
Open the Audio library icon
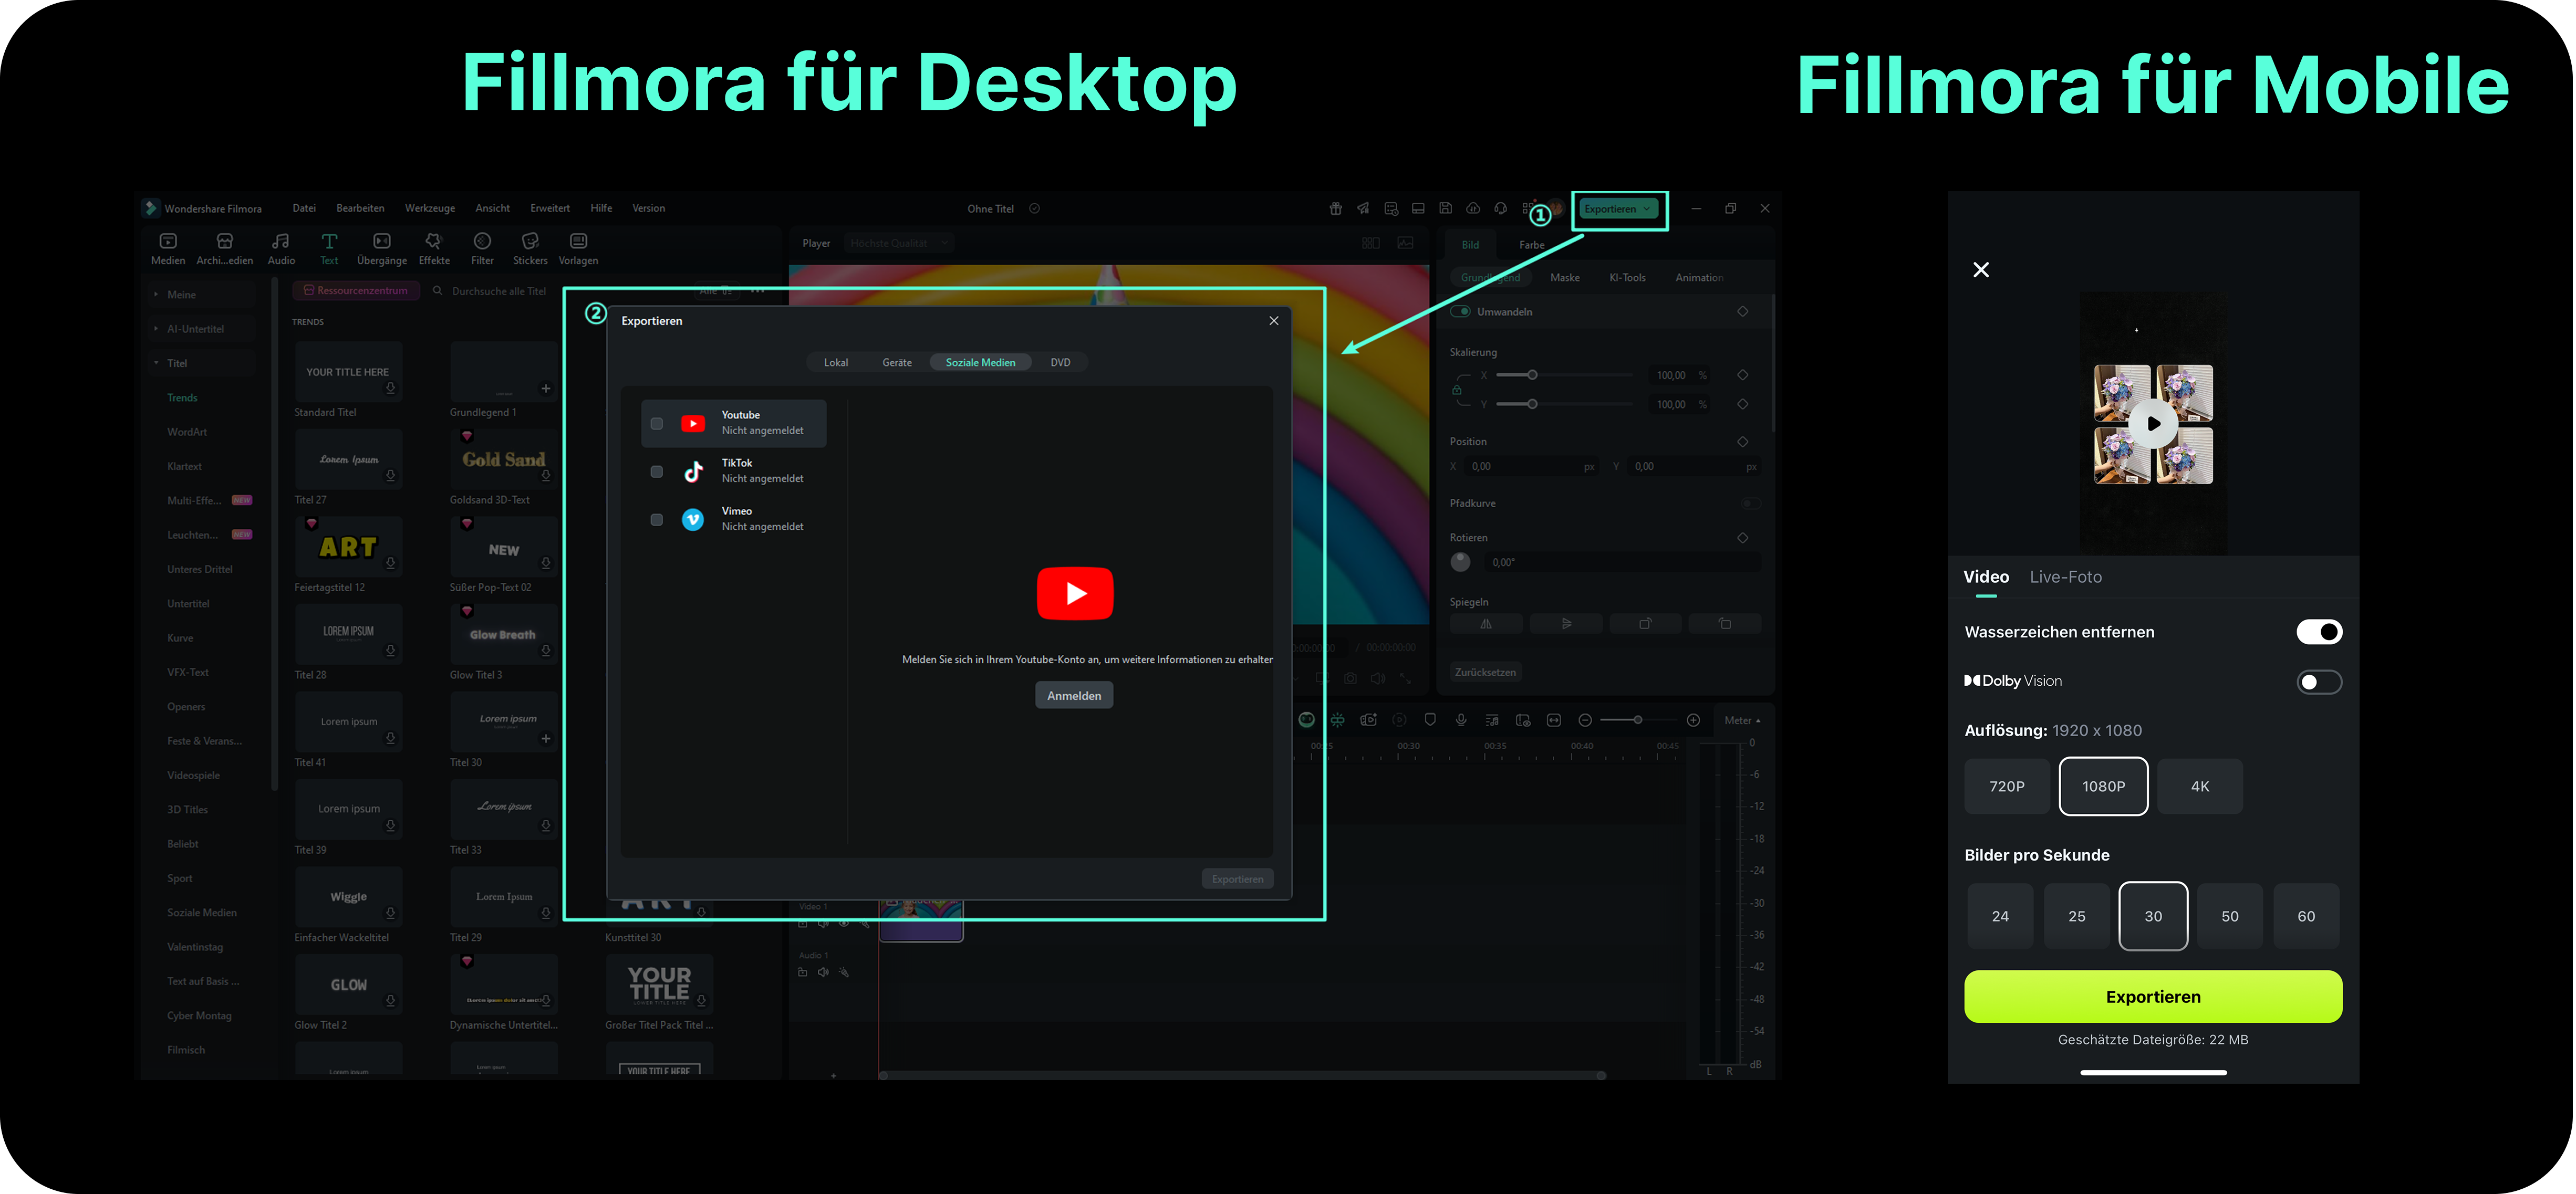(x=281, y=241)
